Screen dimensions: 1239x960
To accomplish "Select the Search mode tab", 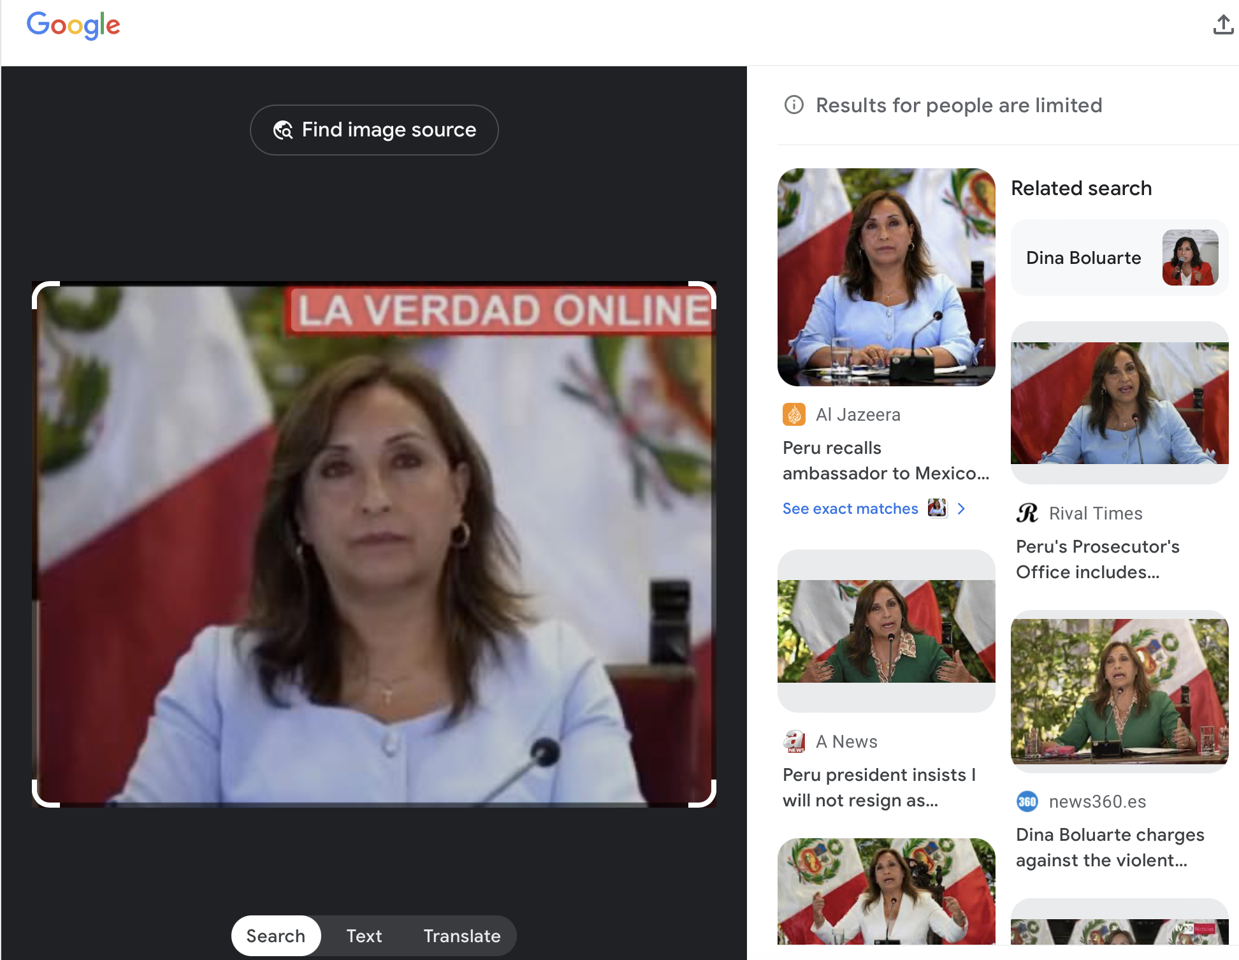I will click(275, 936).
